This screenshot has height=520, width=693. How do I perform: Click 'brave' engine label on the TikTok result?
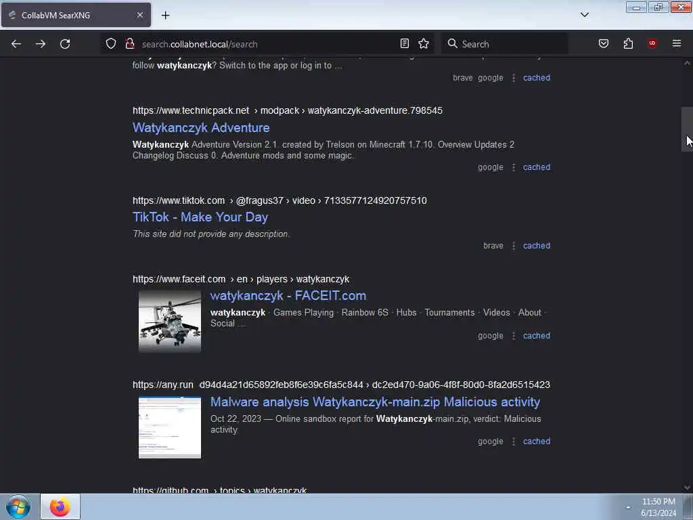tap(493, 245)
